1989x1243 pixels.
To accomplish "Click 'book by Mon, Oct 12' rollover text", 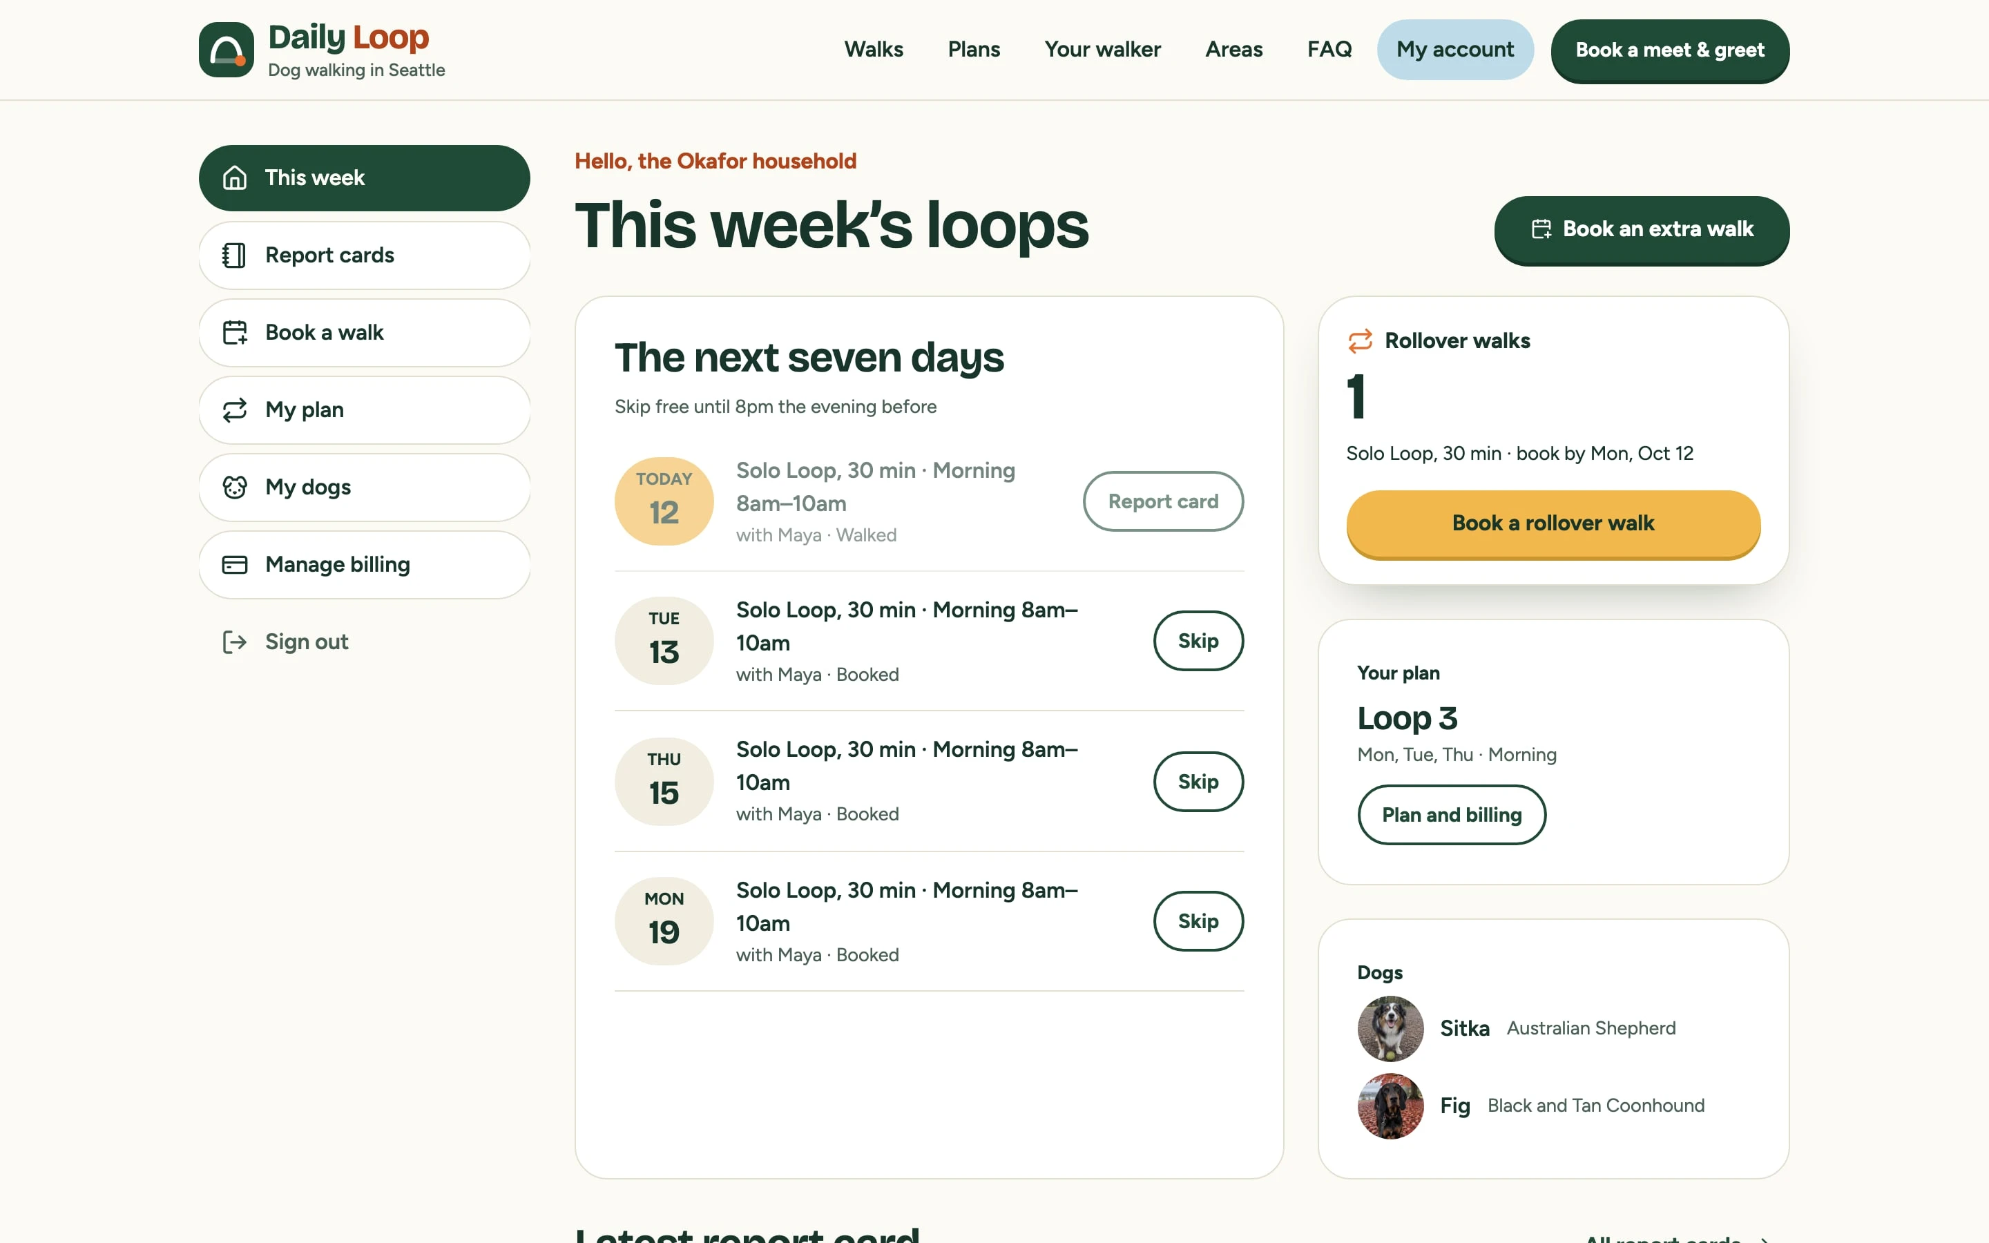I will (1604, 454).
